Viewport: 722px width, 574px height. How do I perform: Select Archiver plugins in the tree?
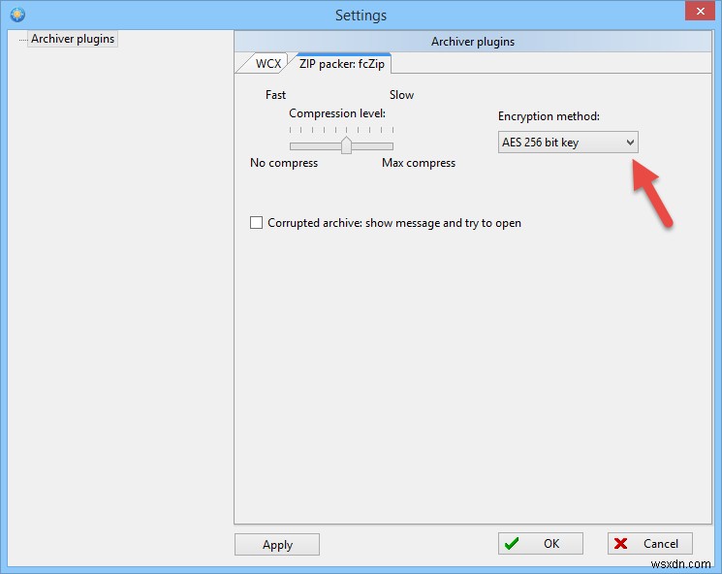point(73,39)
